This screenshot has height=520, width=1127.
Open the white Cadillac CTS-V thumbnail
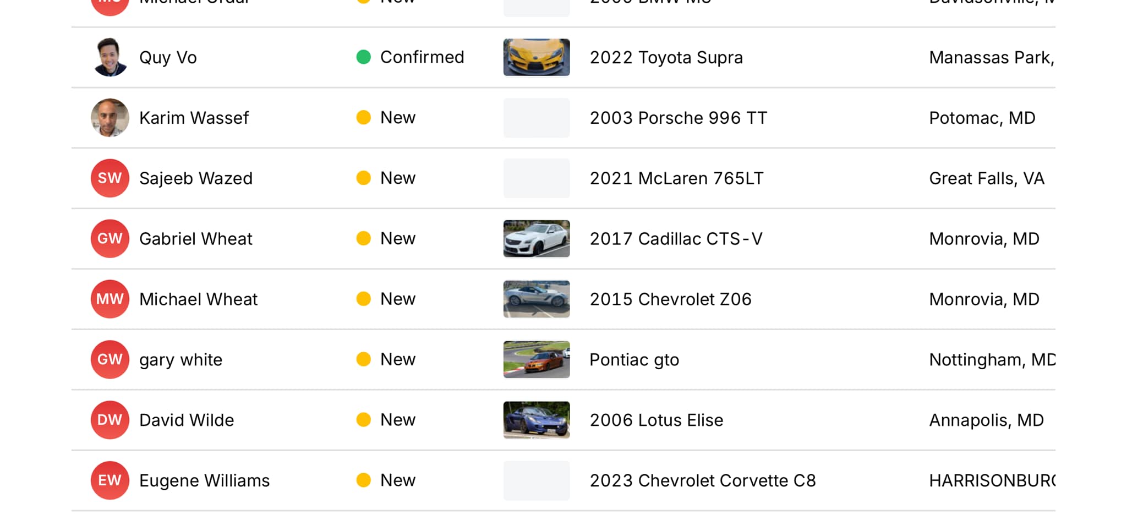pos(537,239)
